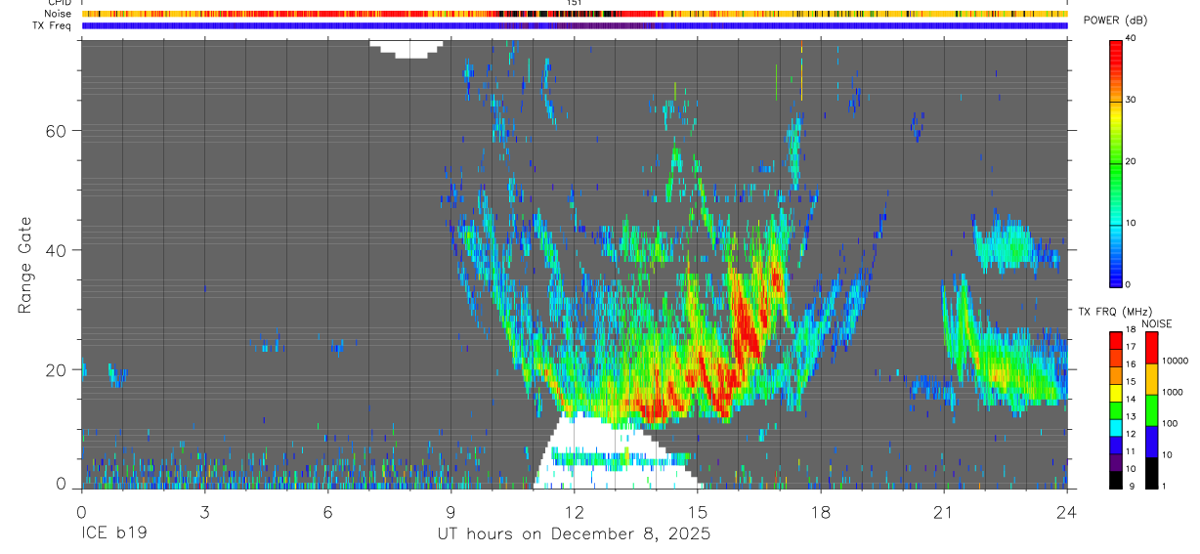Viewport: 1200px width, 554px height.
Task: Pick the yellow swatch of the NOISE legend
Action: pyautogui.click(x=1151, y=379)
